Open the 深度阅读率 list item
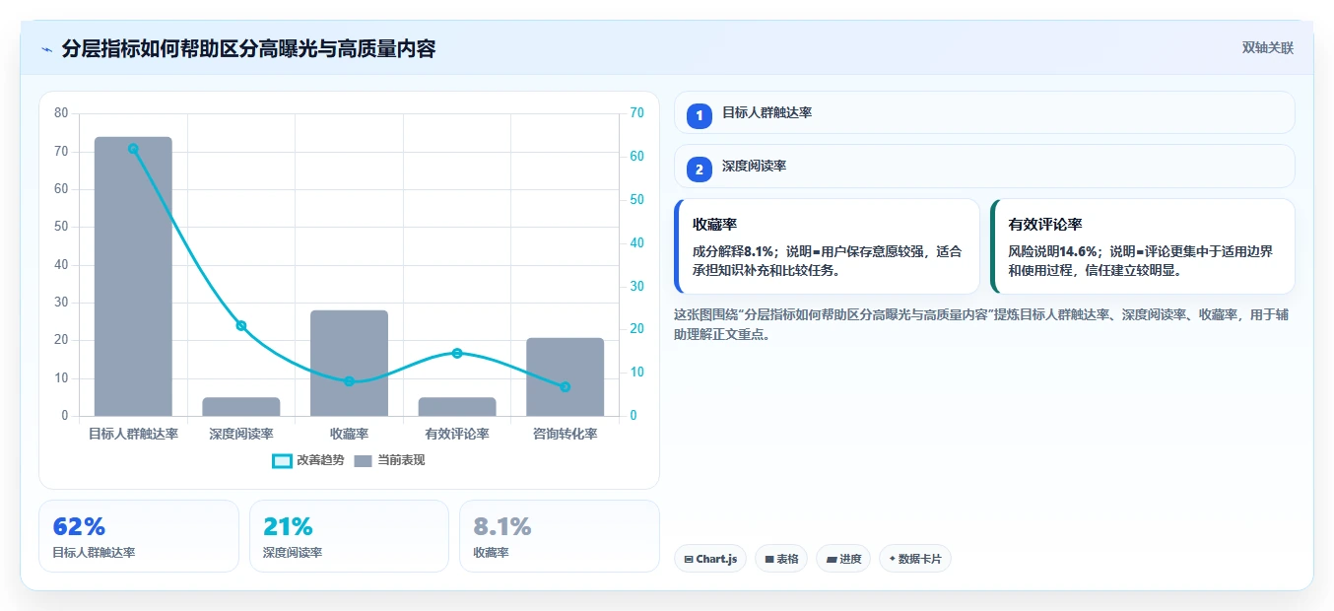The height and width of the screenshot is (611, 1334). coord(984,166)
